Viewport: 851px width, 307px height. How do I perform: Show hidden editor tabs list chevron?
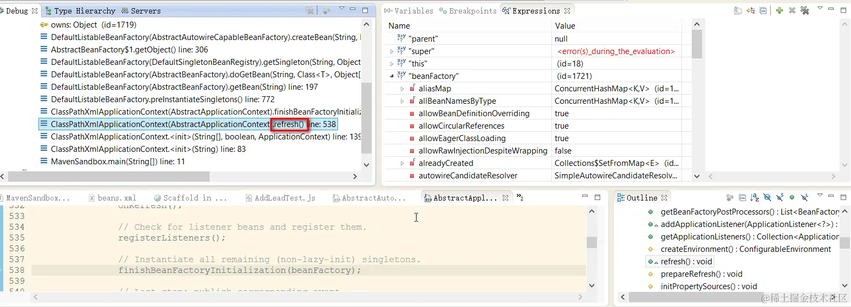519,197
